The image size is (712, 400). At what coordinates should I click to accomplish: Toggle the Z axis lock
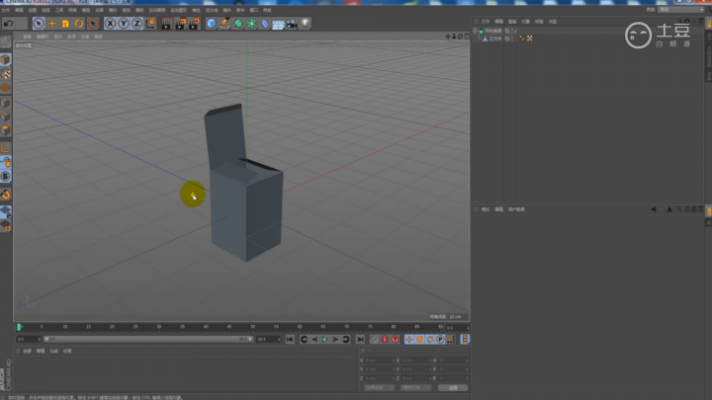point(137,23)
